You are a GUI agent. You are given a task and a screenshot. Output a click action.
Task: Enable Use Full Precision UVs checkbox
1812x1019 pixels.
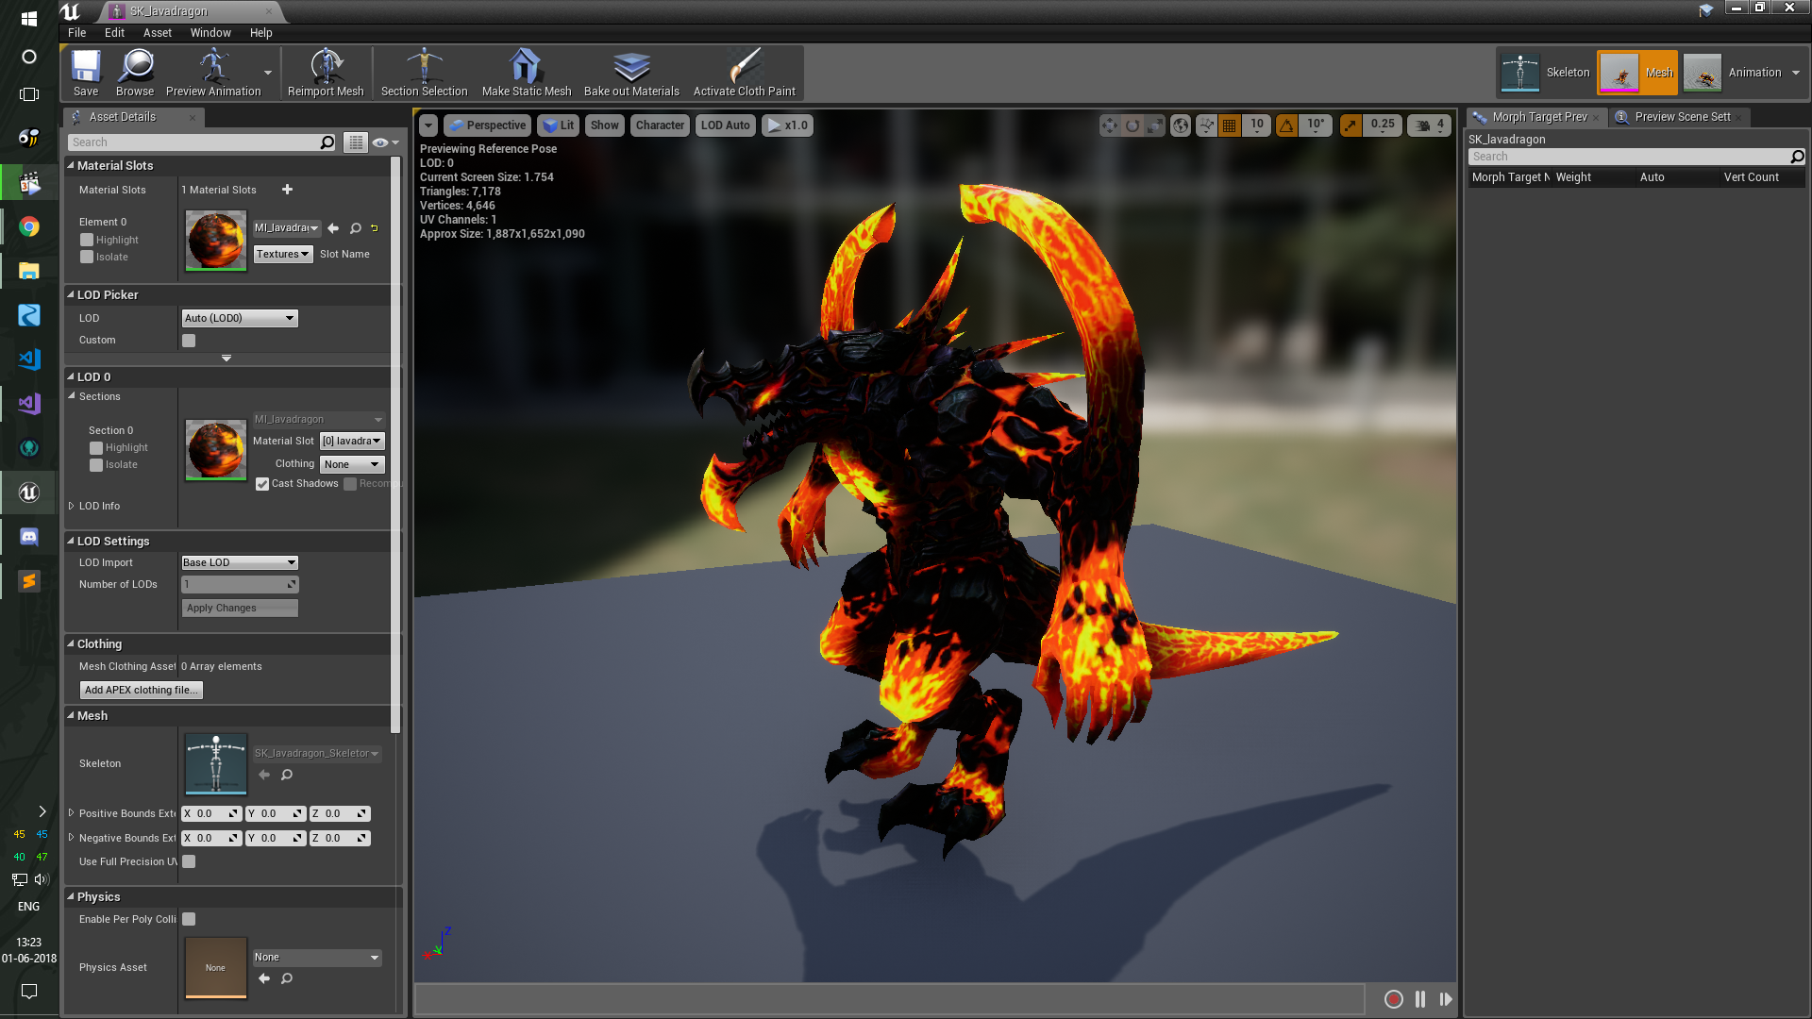[189, 861]
